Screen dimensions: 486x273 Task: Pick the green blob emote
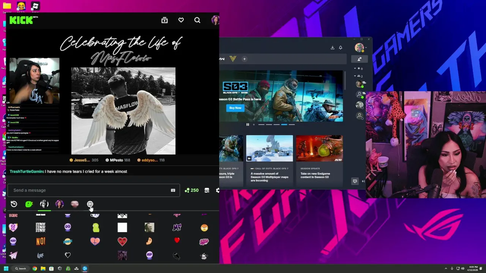coord(96,227)
